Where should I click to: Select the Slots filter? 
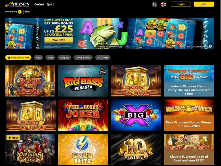tap(50, 57)
